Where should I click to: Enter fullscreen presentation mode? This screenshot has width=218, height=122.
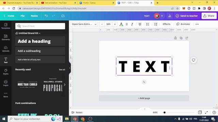(206, 113)
